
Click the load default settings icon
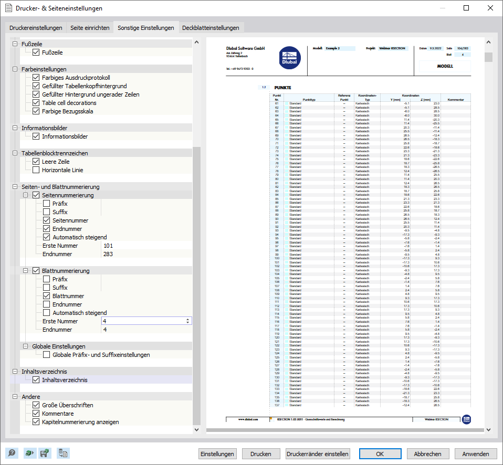click(30, 453)
